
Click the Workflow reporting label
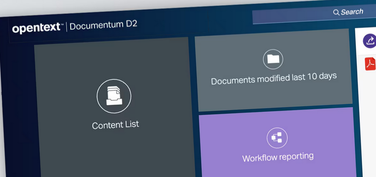click(278, 157)
